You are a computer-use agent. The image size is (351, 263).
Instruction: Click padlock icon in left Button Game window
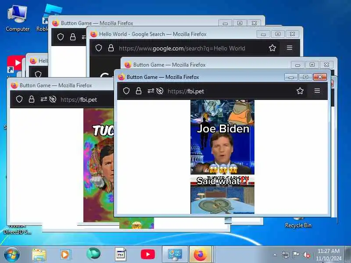pos(32,99)
